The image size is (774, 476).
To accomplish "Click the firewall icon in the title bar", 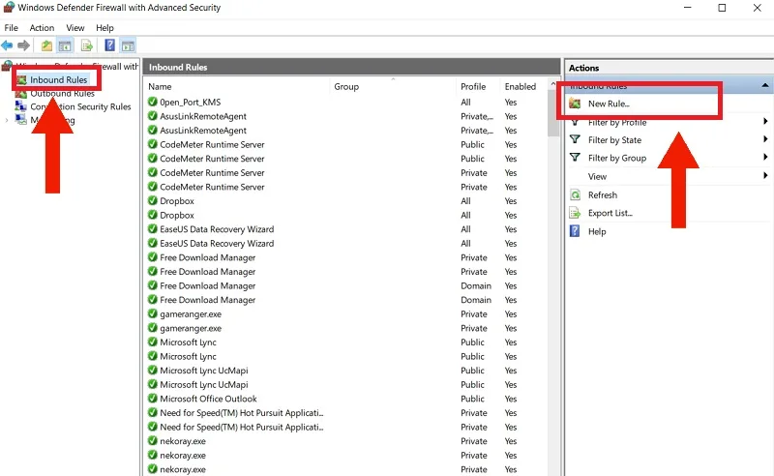I will 9,8.
